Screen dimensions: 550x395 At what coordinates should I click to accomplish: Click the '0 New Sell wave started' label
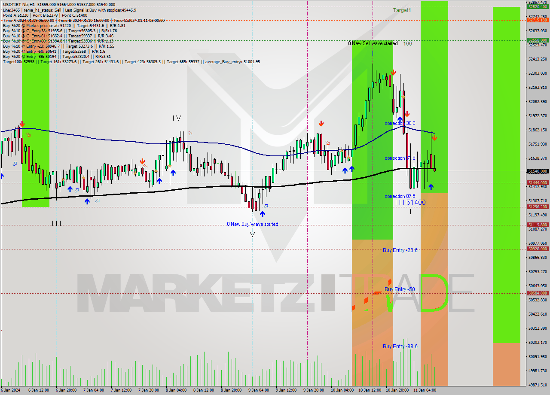pos(373,43)
